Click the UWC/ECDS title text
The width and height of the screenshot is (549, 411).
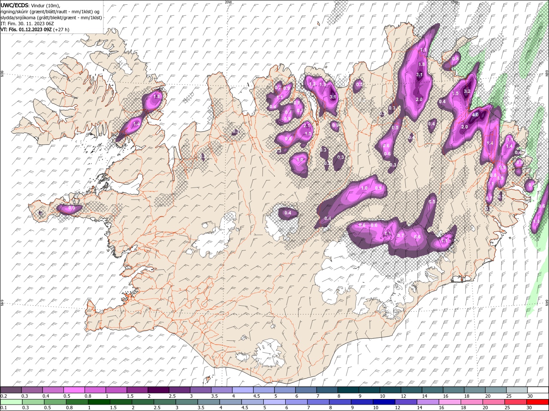tap(15, 5)
